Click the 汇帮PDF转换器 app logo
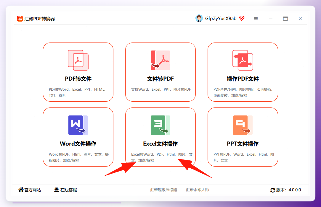The image size is (321, 207). point(20,19)
